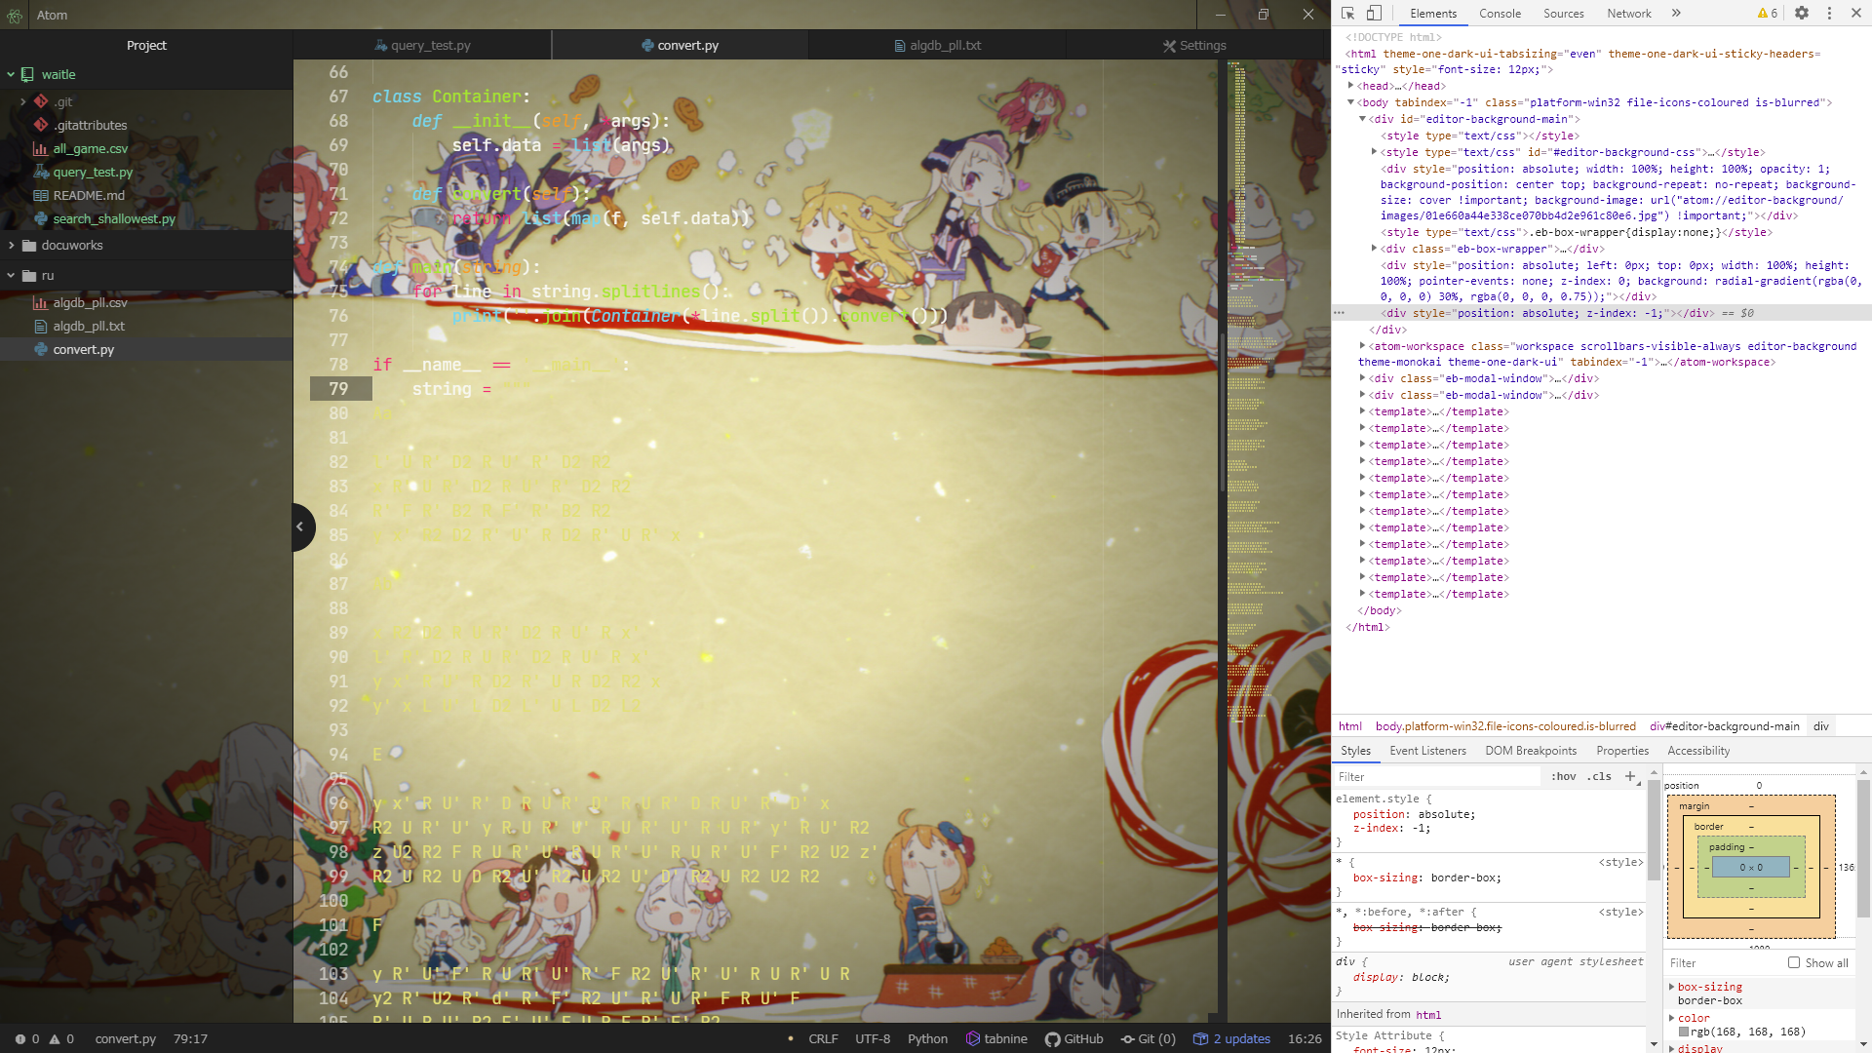
Task: Open DevTools three-dot customize menu
Action: (x=1829, y=14)
